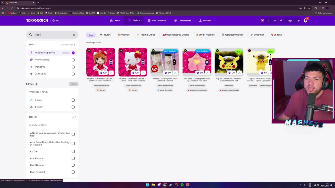
Task: Check the 2-claw machine type
Action: coord(73,100)
